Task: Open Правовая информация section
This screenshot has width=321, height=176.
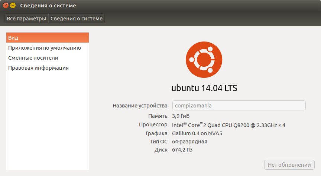Action: (x=48, y=68)
